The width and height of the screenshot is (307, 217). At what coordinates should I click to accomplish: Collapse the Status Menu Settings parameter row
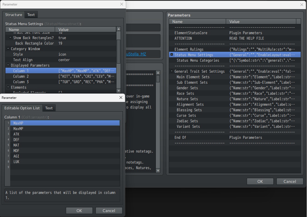(172, 55)
